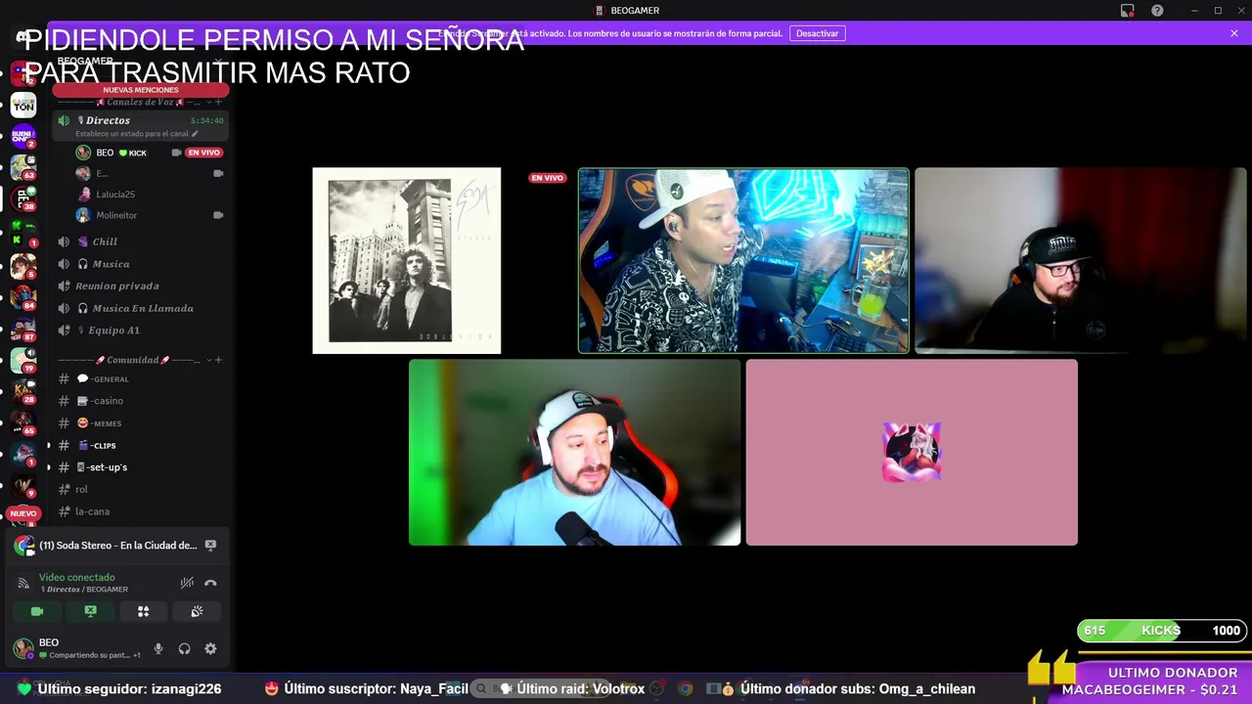Click Molineitor's camera icon
Viewport: 1252px width, 704px height.
point(218,215)
